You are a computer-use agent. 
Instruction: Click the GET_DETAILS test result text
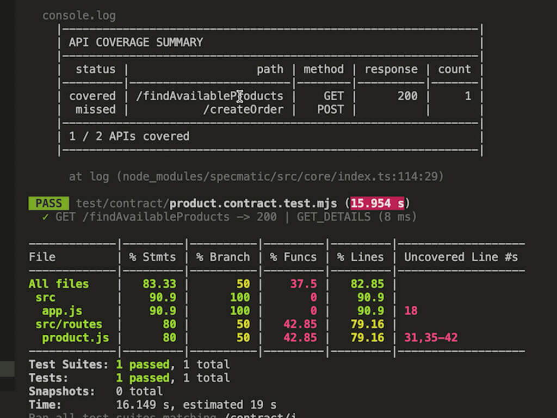click(x=333, y=217)
